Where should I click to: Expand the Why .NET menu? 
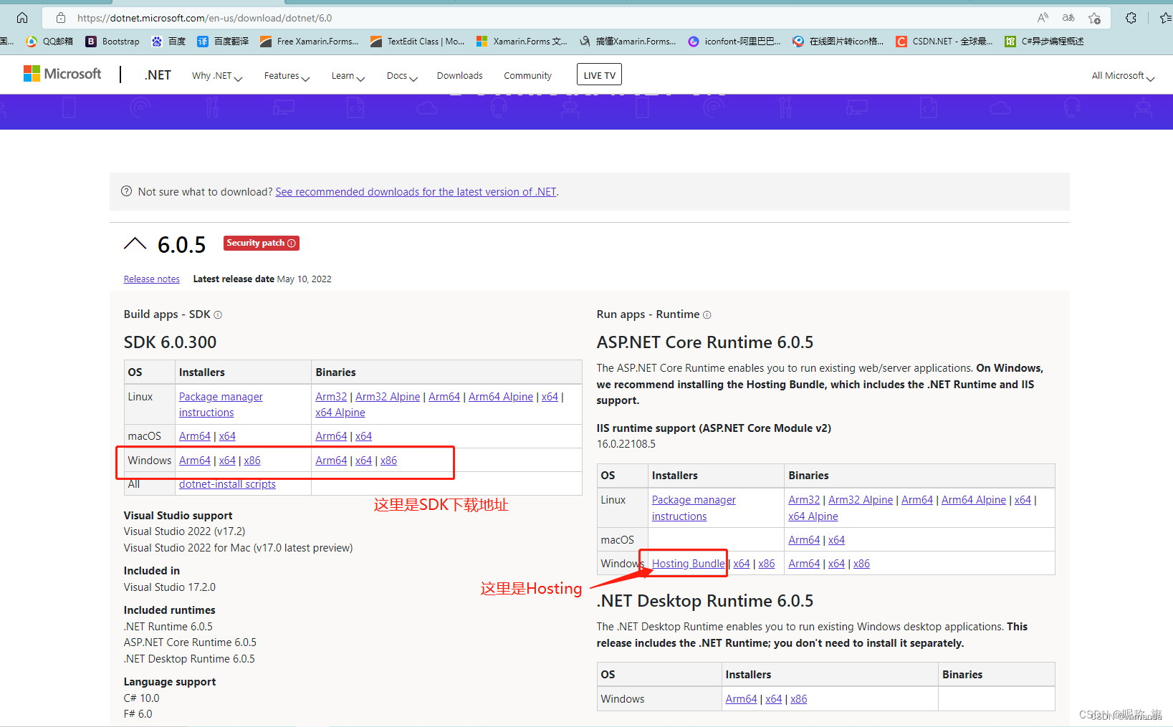217,76
